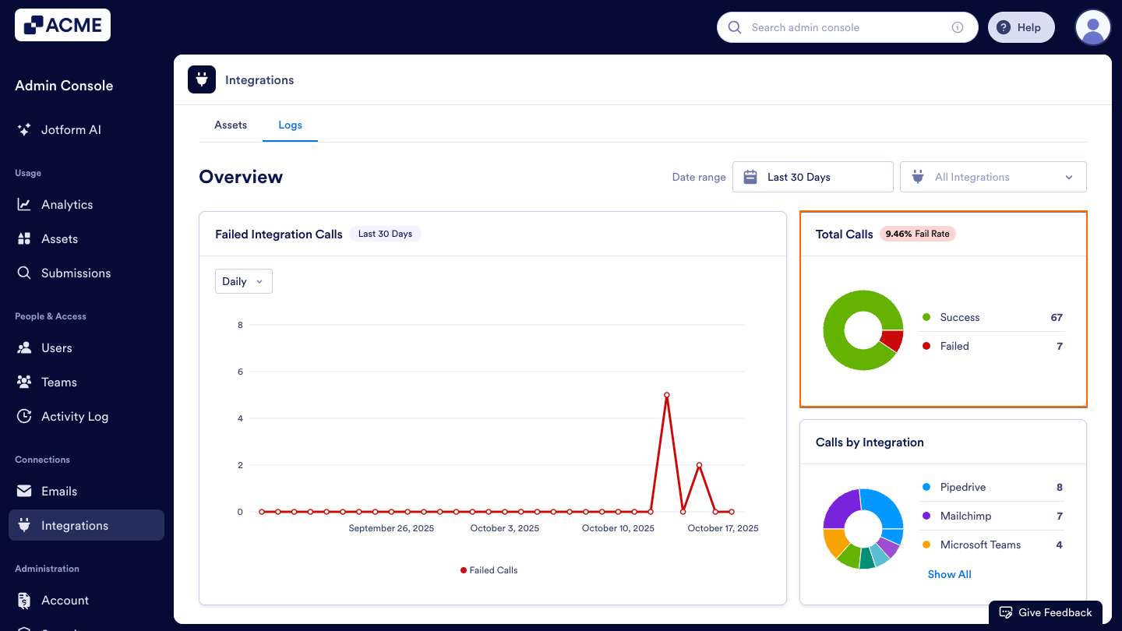Click the Account icon under Administration
The image size is (1122, 631).
click(x=23, y=600)
